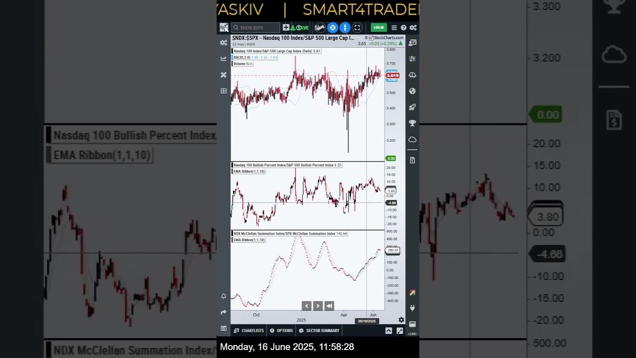Open the globe icon in right sidebar
636x358 pixels.
point(412,91)
